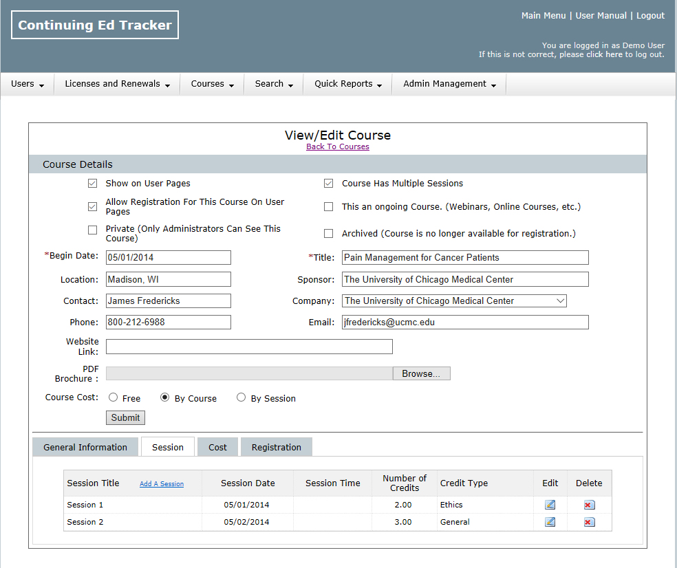Screen dimensions: 677x568
Task: Delete Session 2 using the red X icon
Action: (x=588, y=522)
